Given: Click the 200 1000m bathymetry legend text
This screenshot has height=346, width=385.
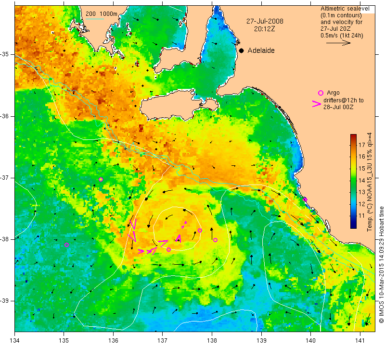Looking at the screenshot, I should click(x=102, y=14).
